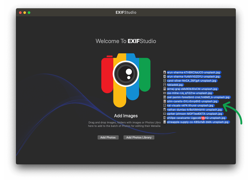Click the thumbnail icon beside fabiaddd.jpg
Viewport: 252px width, 180px height.
point(164,85)
